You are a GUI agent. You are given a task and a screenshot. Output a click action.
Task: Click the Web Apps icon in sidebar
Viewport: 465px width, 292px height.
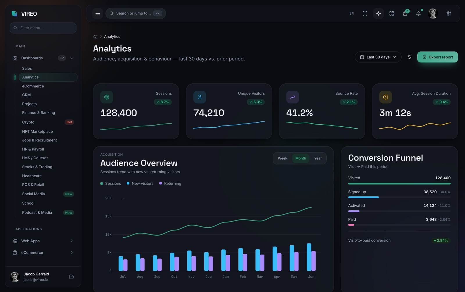[15, 241]
